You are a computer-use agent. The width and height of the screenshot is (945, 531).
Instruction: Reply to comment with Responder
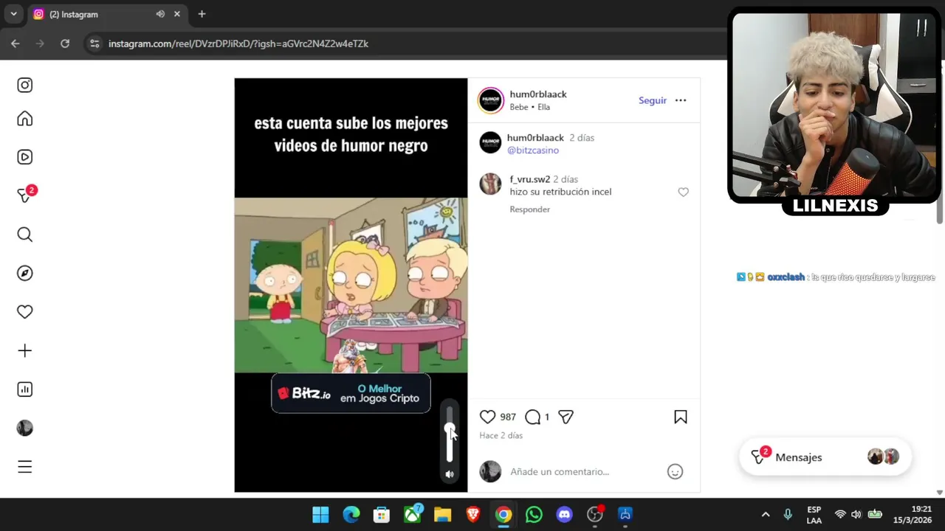point(530,209)
